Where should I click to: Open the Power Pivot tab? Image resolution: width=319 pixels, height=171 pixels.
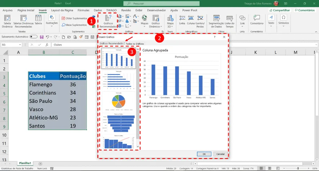190,10
